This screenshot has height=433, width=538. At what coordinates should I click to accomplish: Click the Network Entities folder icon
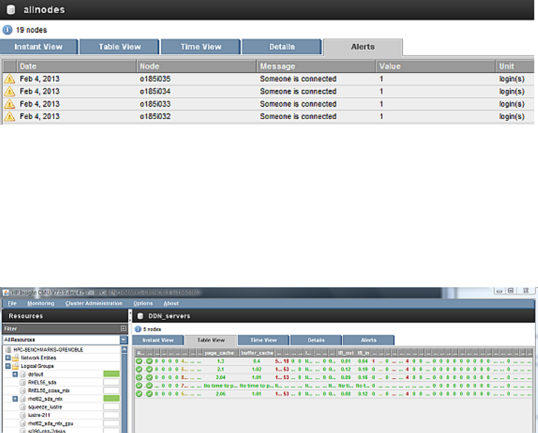16,358
